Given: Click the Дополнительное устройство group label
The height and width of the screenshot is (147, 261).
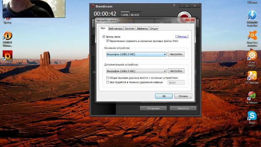Looking at the screenshot, I should click(121, 65).
